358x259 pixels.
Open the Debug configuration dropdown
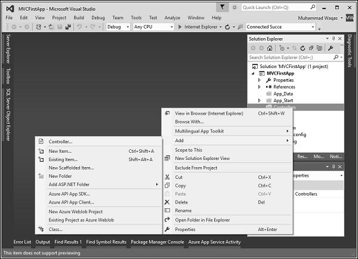[x=118, y=27]
